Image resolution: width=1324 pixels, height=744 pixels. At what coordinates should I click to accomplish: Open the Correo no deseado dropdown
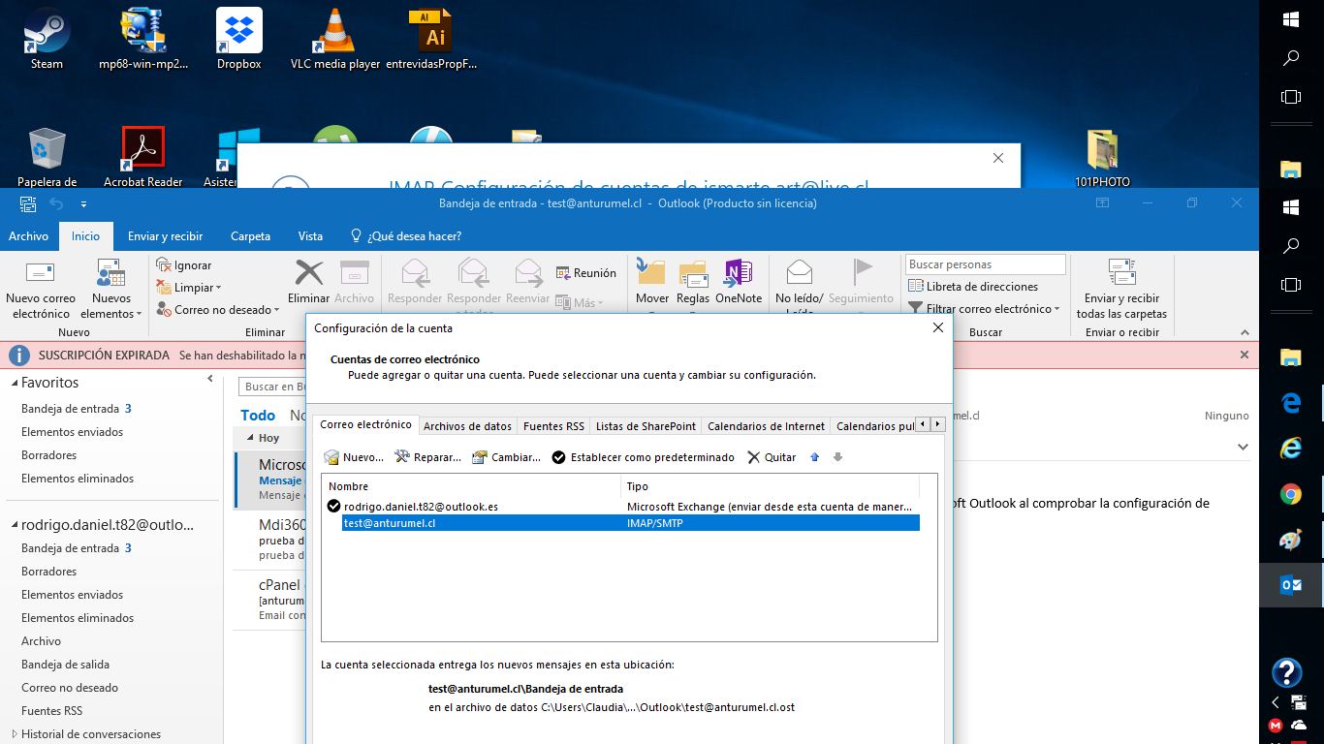[218, 310]
